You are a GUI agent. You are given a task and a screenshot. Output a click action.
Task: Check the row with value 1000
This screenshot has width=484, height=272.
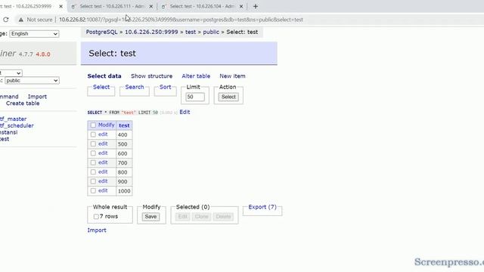coord(93,190)
